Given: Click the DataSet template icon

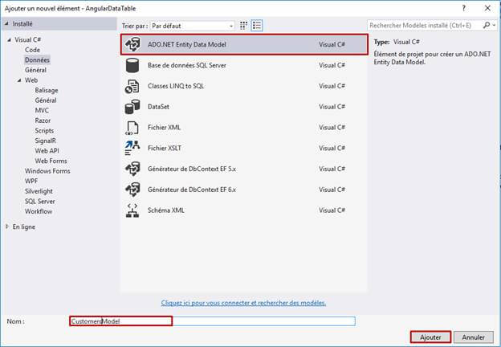Looking at the screenshot, I should (132, 107).
